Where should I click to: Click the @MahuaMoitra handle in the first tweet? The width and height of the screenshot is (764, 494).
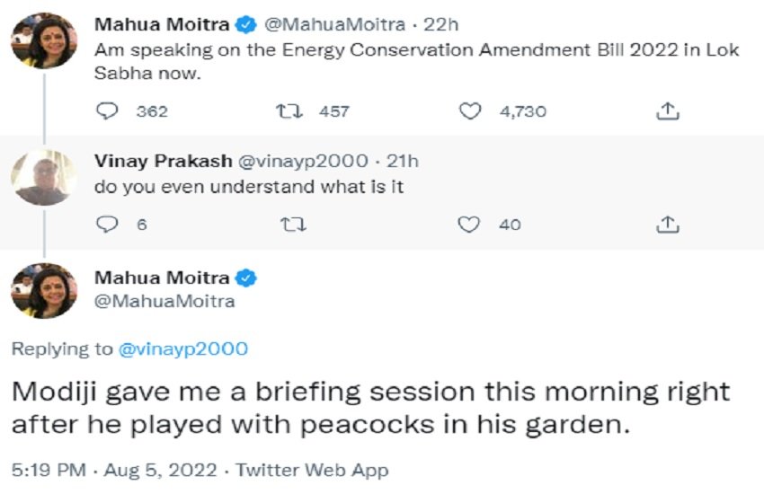[x=320, y=25]
